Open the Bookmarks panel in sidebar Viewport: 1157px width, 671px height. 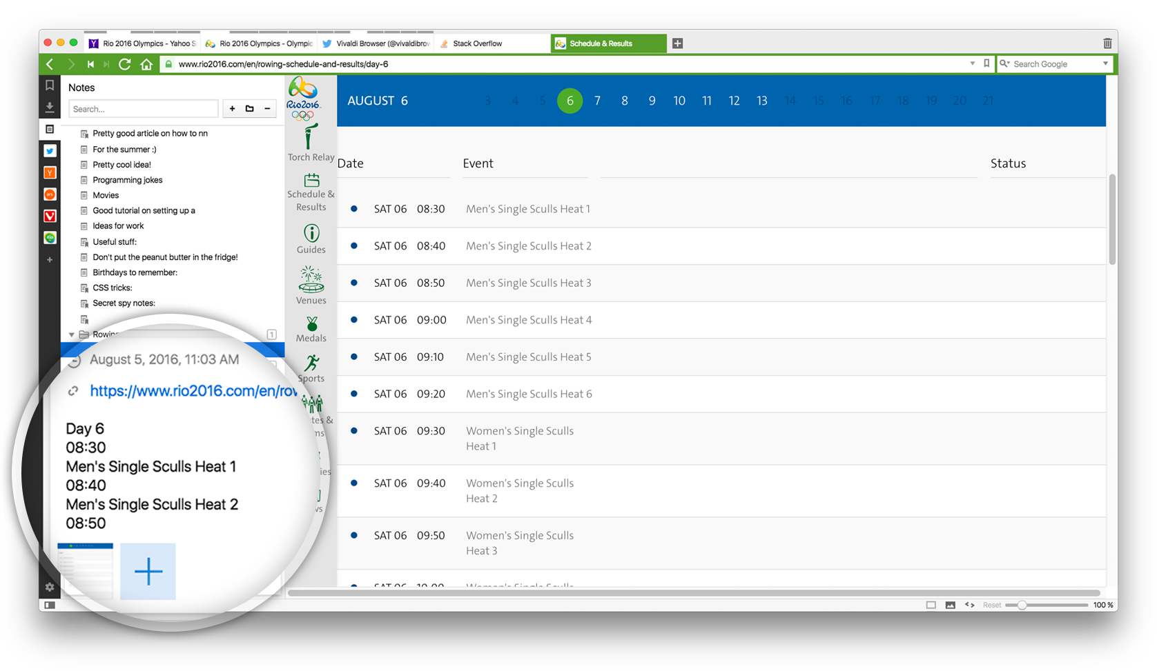pos(50,86)
